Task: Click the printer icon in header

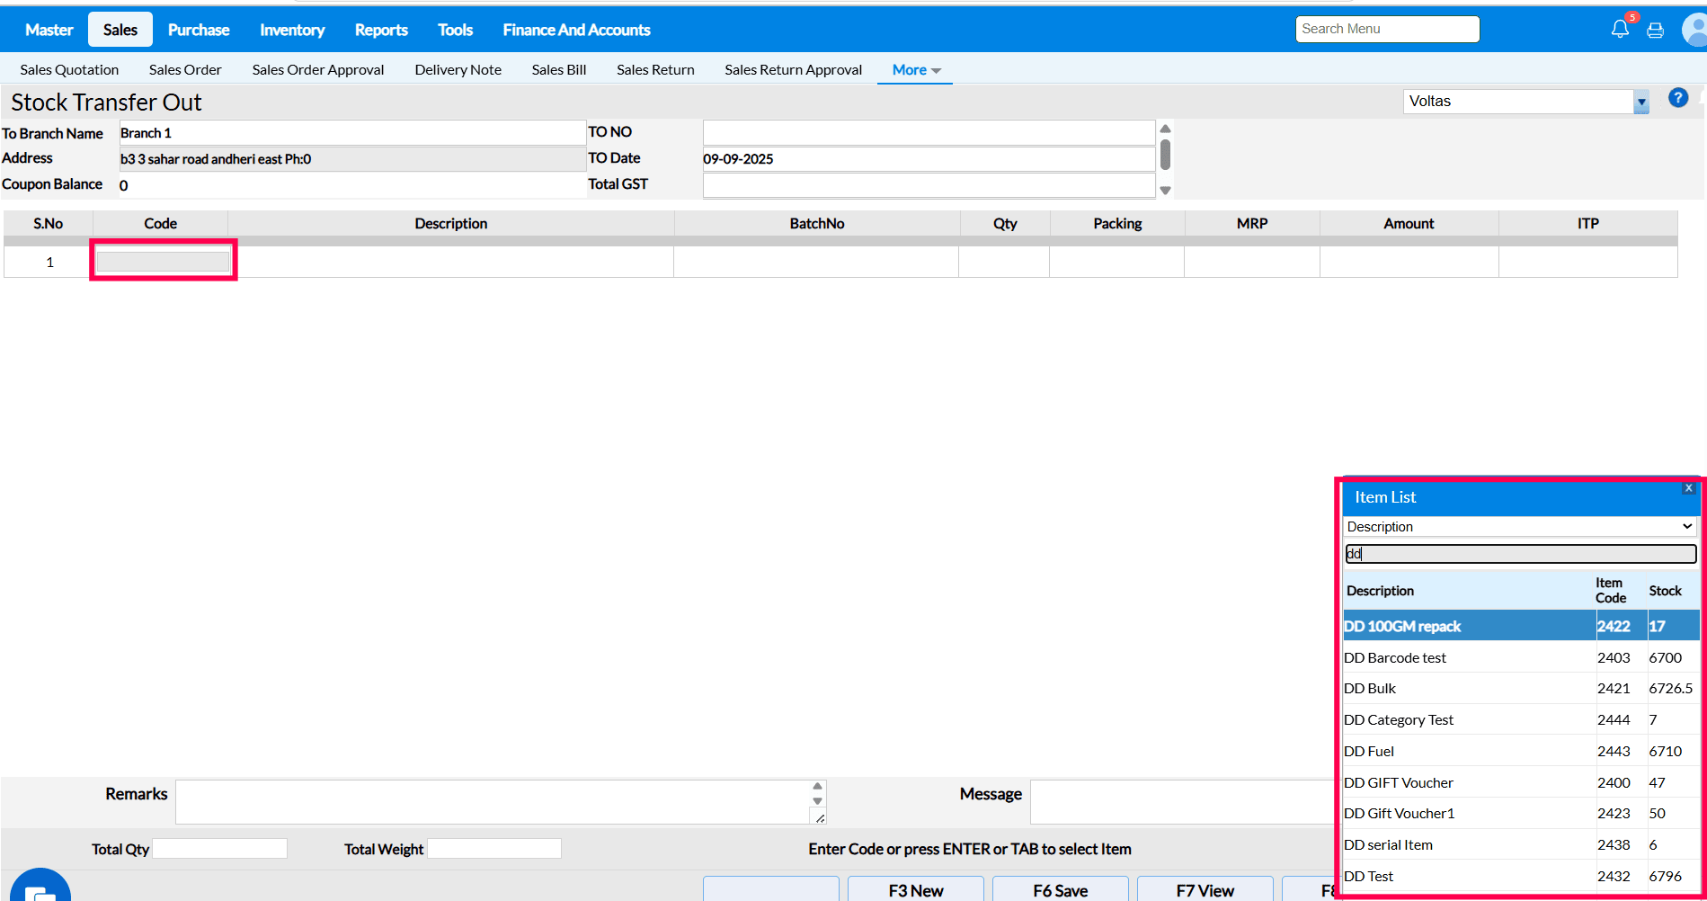Action: 1655,31
